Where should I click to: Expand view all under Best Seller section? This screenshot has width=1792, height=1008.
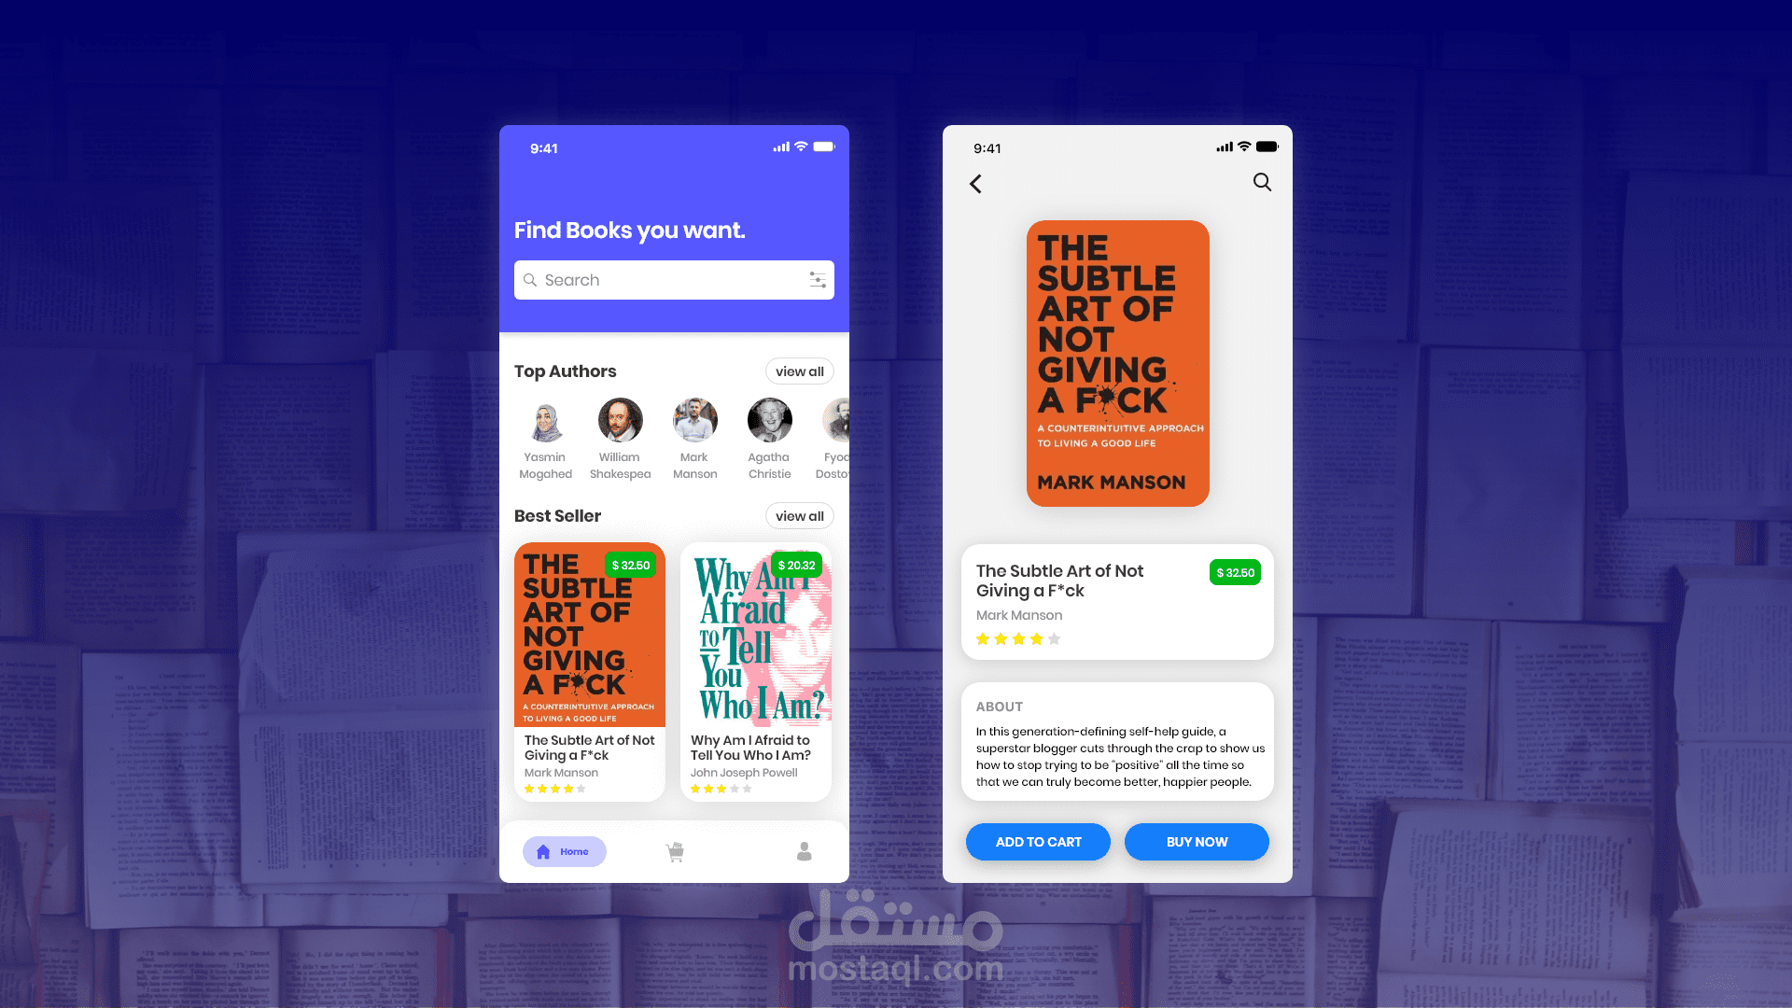(799, 516)
